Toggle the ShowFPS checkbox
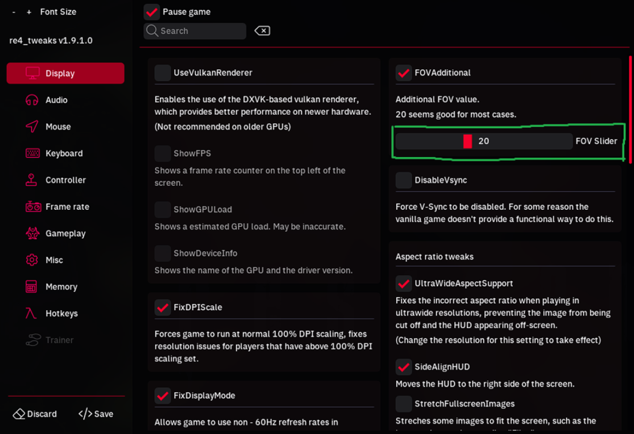Screen dimensions: 634x434 (x=163, y=153)
